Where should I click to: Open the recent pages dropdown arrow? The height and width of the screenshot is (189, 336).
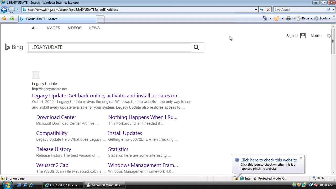(17, 10)
